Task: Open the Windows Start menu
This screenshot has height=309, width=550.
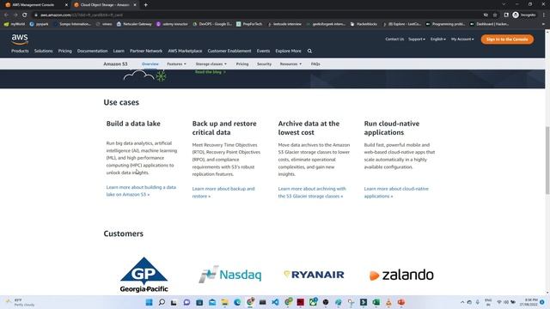Action: (x=149, y=302)
